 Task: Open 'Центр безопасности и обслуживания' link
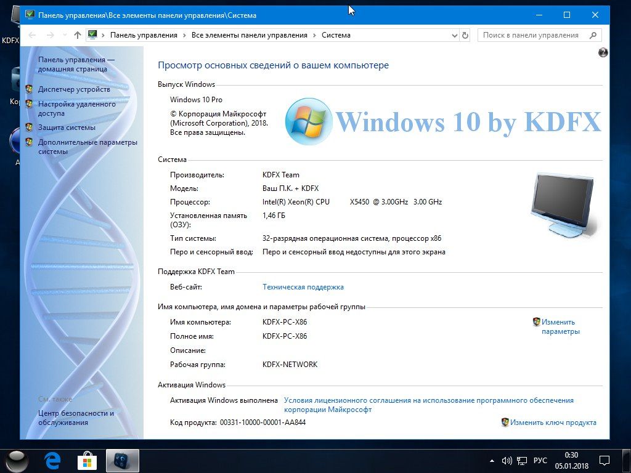click(76, 418)
